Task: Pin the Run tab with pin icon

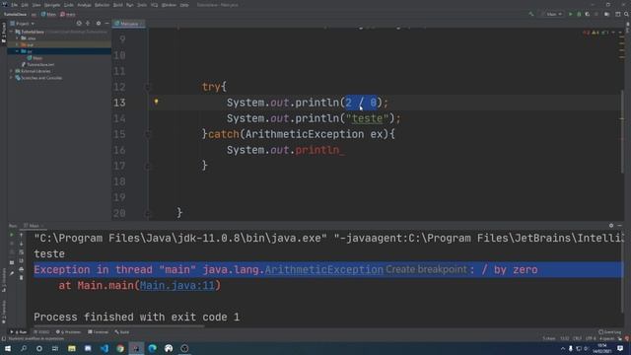Action: click(x=12, y=273)
